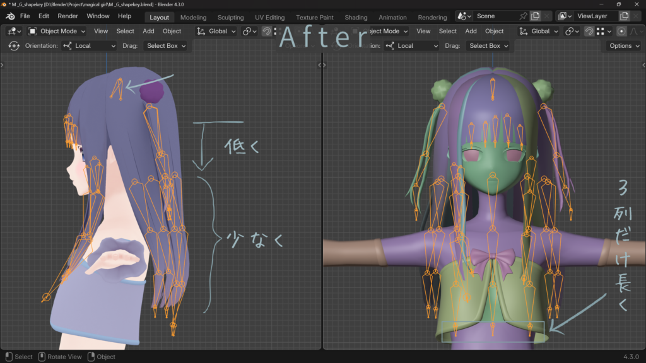
Task: Toggle snapping magnet in right viewport
Action: pyautogui.click(x=589, y=31)
